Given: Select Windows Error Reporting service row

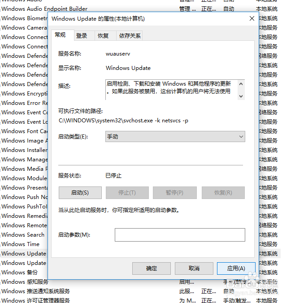Looking at the screenshot, I should coord(24,103).
